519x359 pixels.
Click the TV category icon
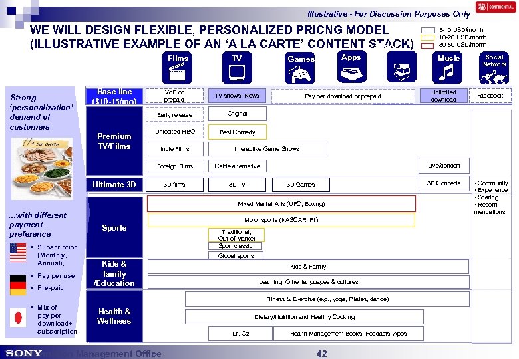(x=237, y=68)
